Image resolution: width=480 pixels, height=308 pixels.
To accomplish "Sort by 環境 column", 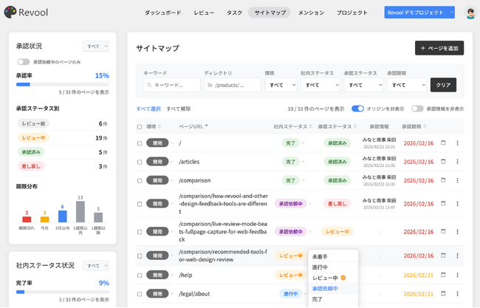I will (x=154, y=126).
